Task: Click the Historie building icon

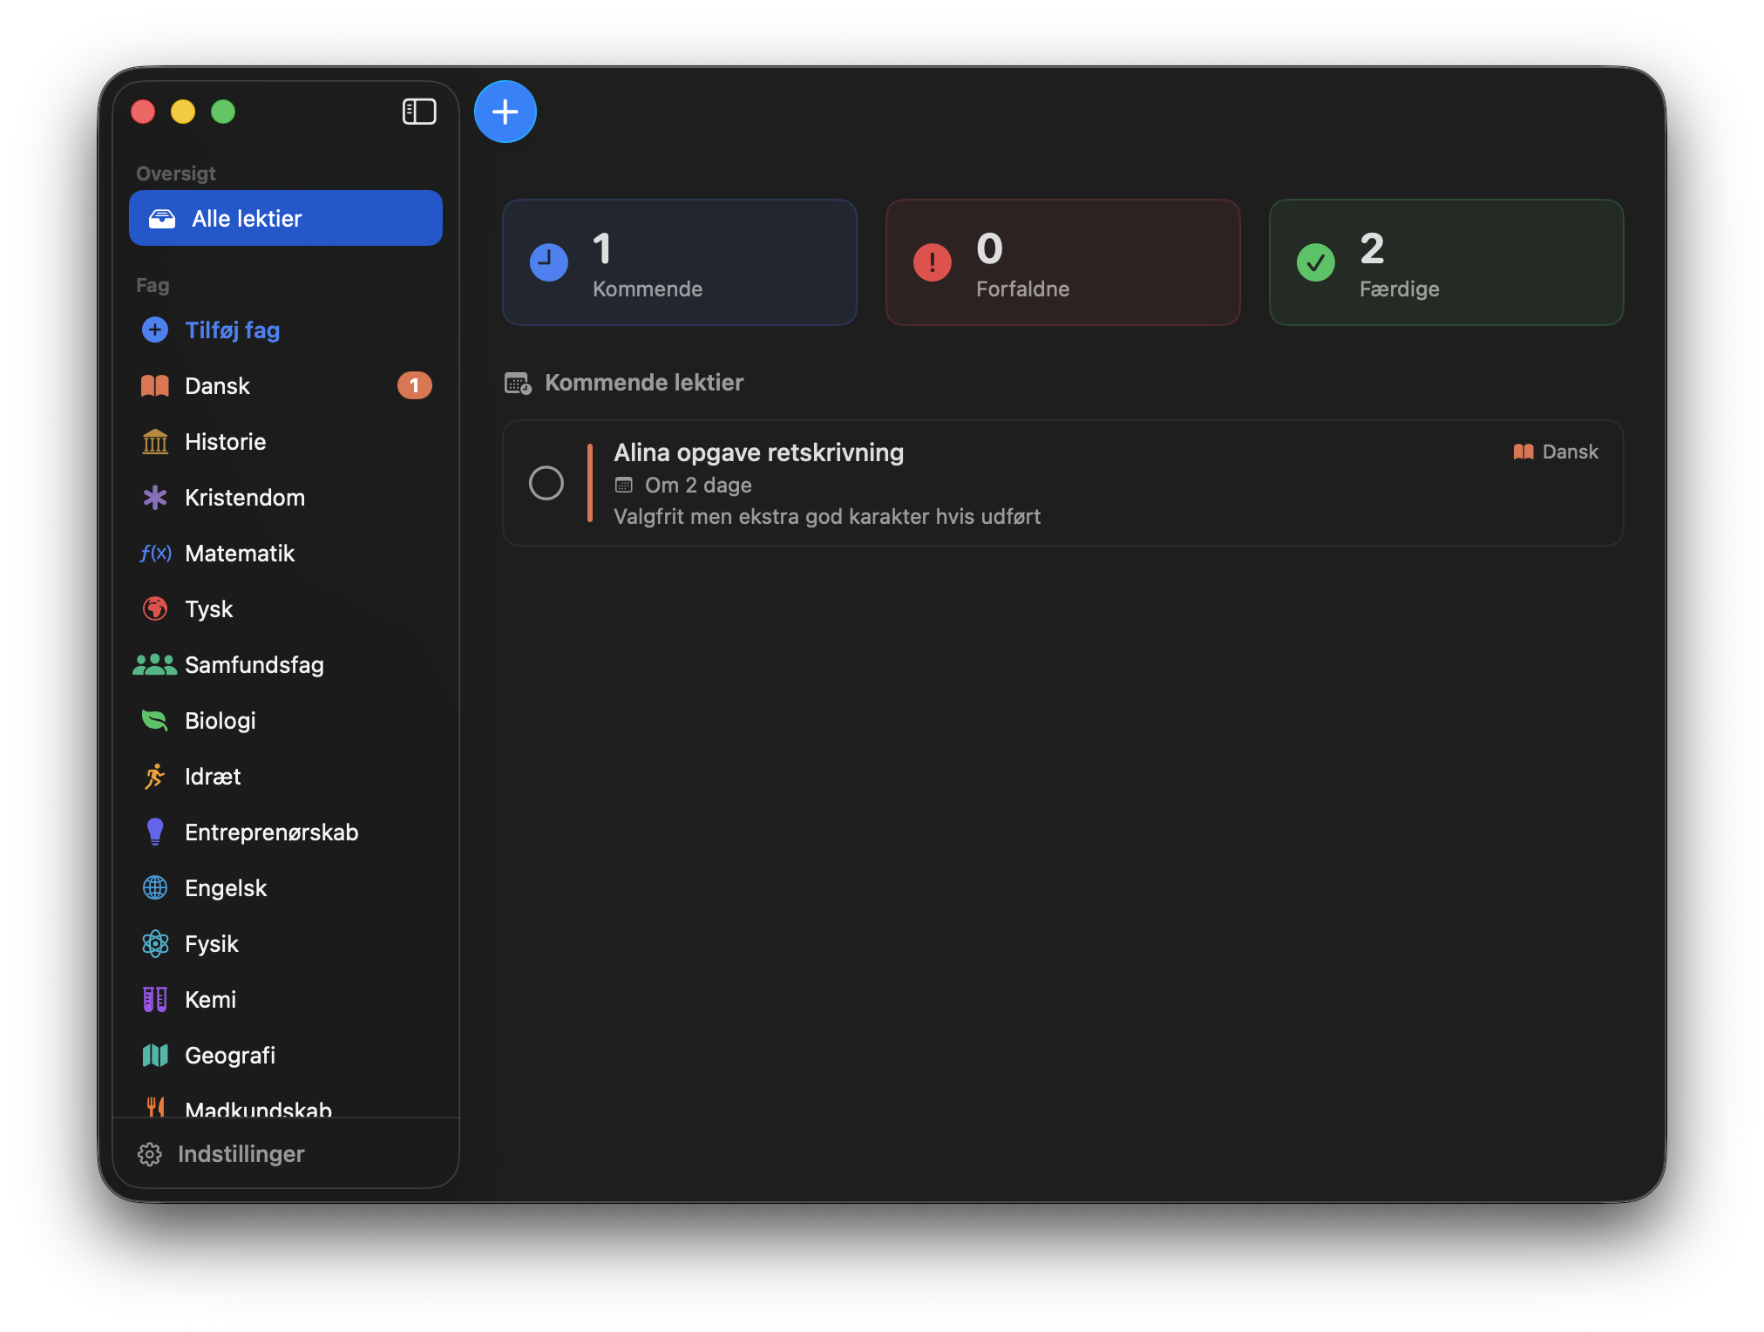Action: [155, 441]
